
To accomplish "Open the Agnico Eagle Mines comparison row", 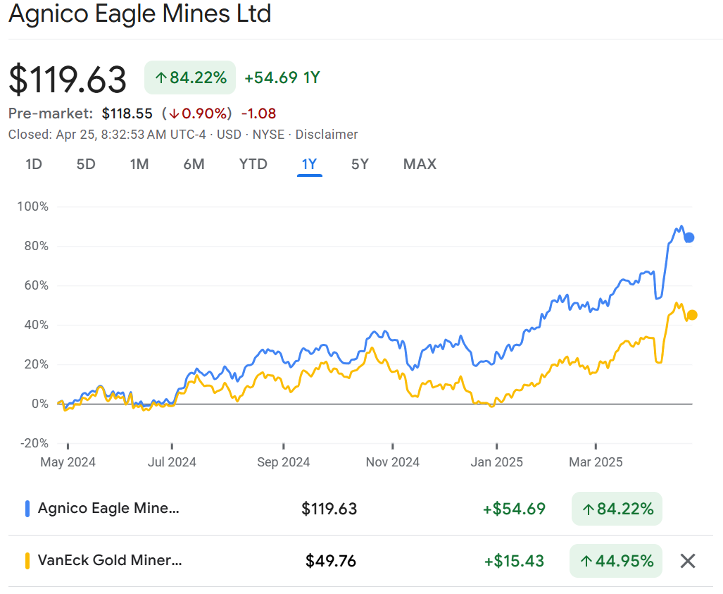I will [109, 509].
